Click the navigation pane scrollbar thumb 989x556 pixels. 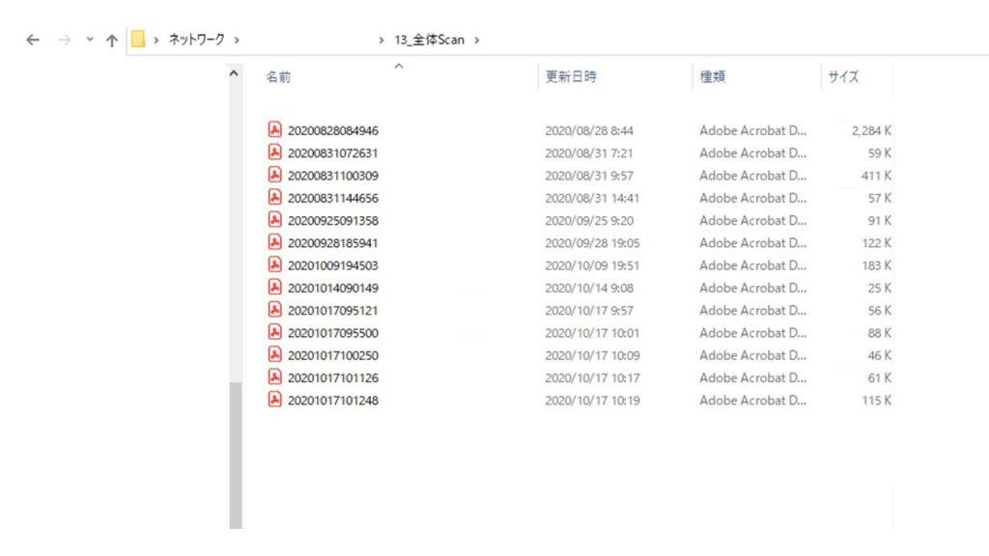235,454
